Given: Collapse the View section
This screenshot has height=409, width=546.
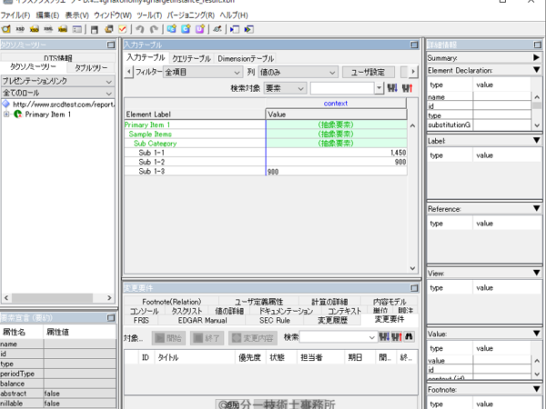Looking at the screenshot, I should [x=536, y=273].
